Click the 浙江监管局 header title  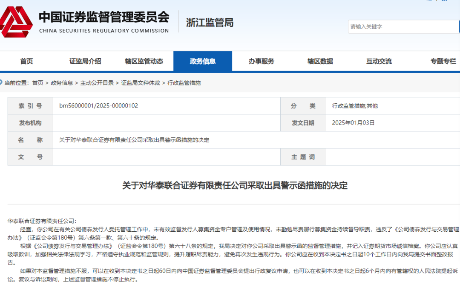(x=210, y=23)
